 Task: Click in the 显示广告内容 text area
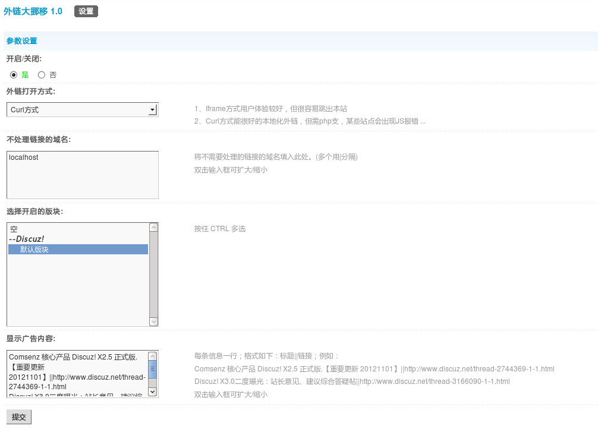click(x=77, y=373)
